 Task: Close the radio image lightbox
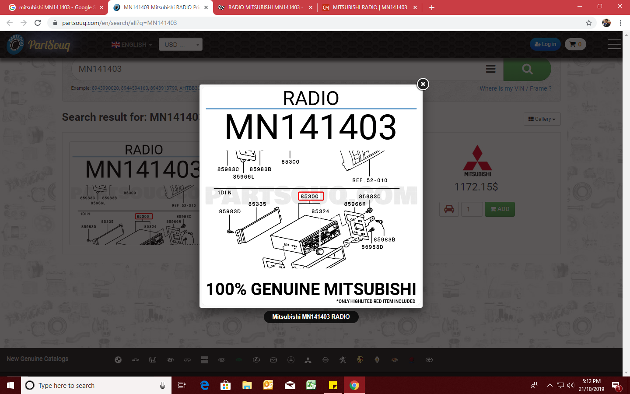click(423, 84)
